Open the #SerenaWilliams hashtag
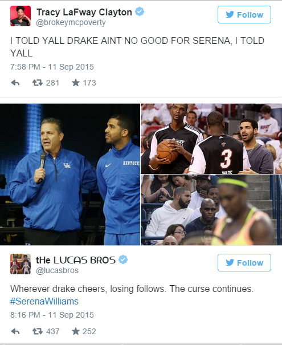 click(44, 301)
